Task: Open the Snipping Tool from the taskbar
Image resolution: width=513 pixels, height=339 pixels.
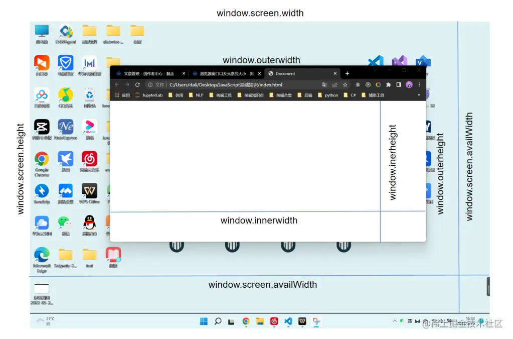Action: tap(316, 321)
